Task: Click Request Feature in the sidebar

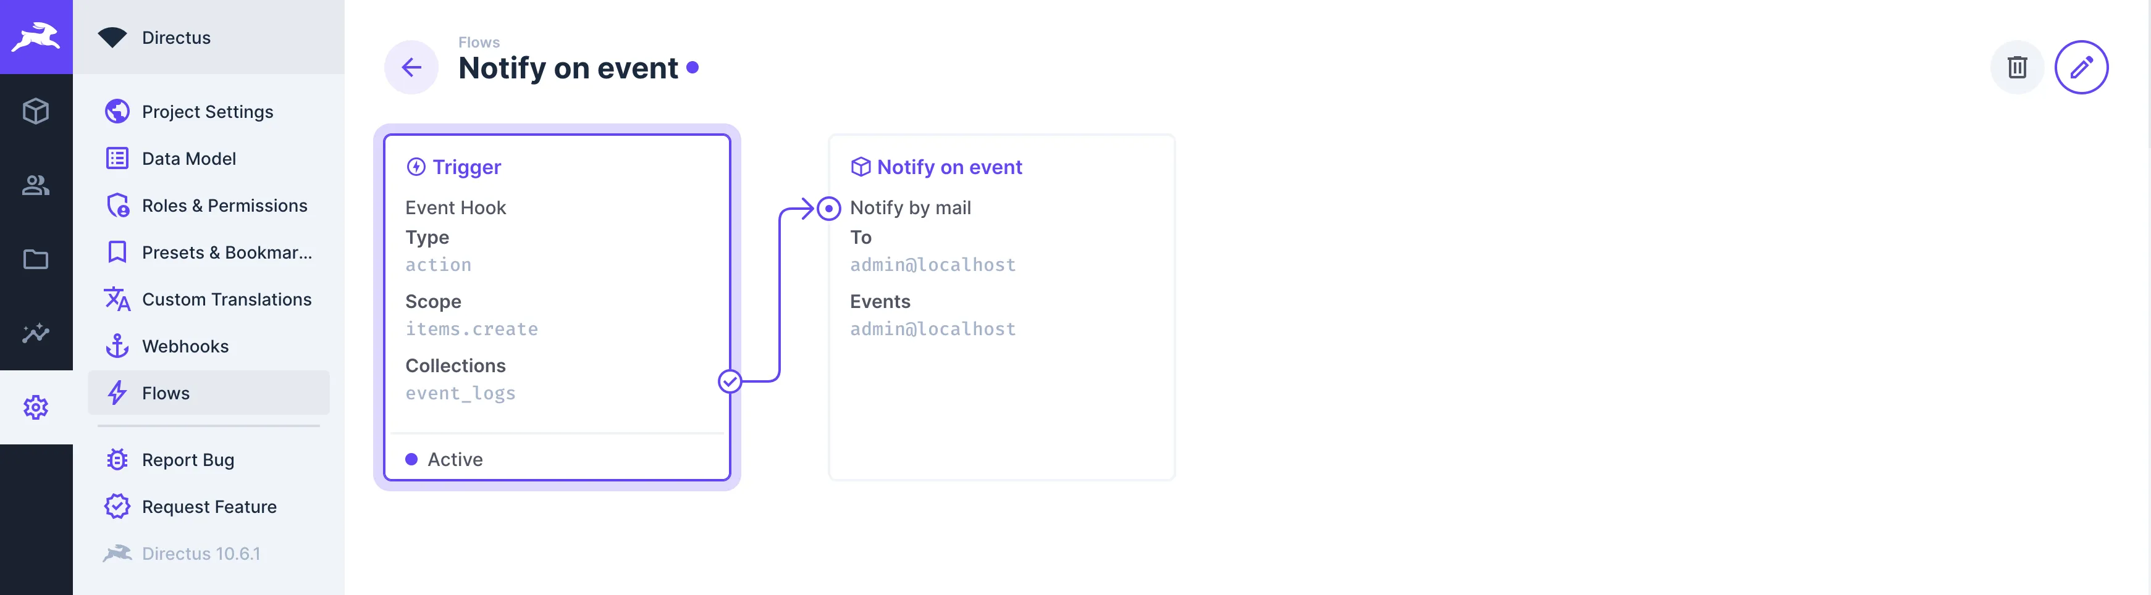Action: point(209,506)
